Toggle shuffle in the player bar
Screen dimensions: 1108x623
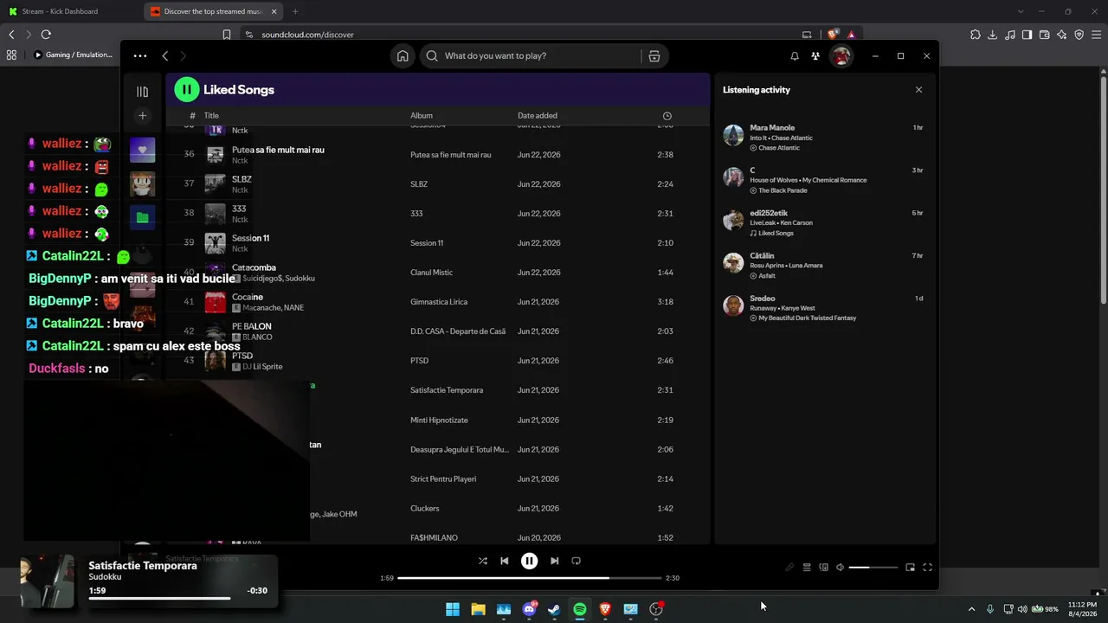coord(483,561)
